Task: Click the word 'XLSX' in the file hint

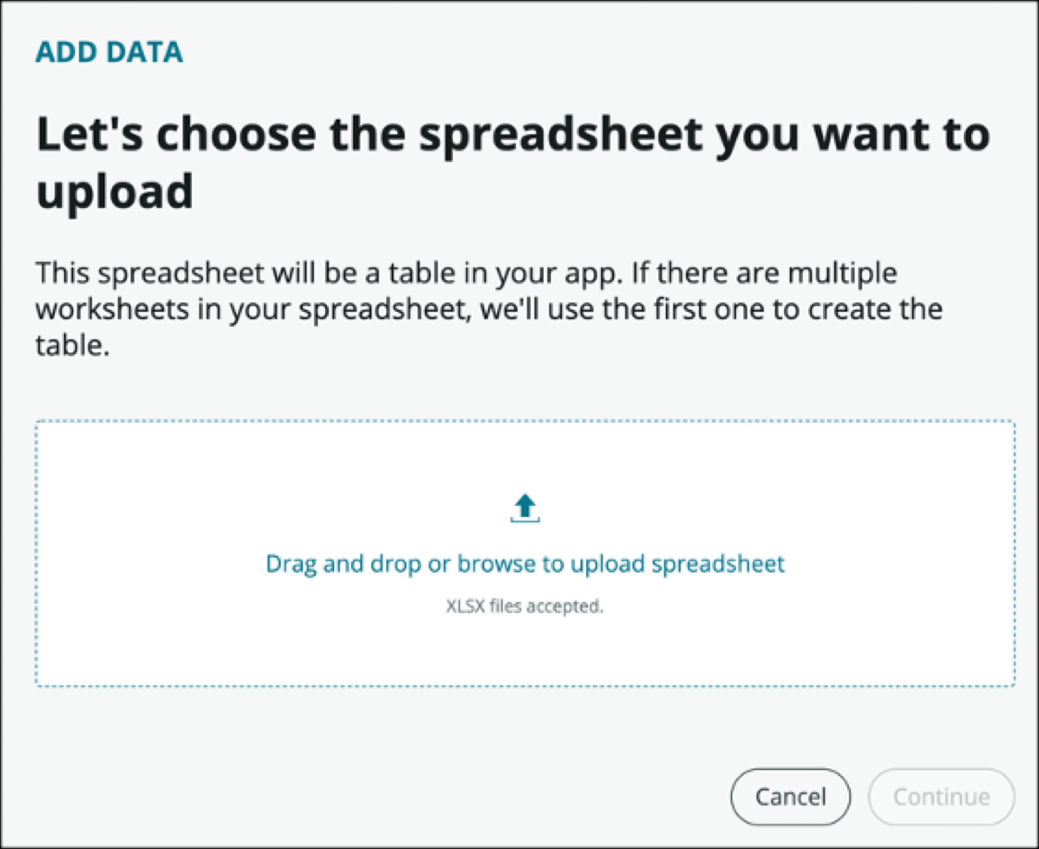Action: coord(465,606)
